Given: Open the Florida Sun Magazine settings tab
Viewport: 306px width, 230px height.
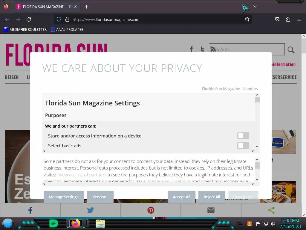Looking at the screenshot, I should pyautogui.click(x=221, y=89).
